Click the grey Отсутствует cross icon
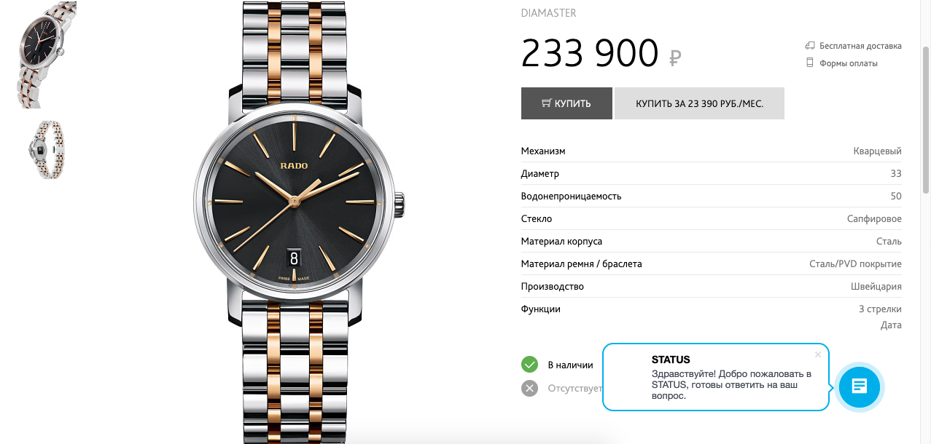 point(529,388)
